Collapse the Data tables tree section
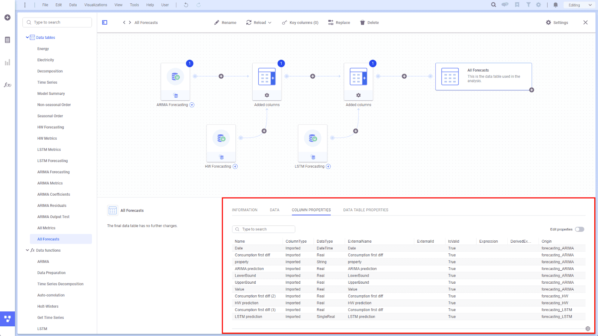This screenshot has height=336, width=598. [27, 37]
